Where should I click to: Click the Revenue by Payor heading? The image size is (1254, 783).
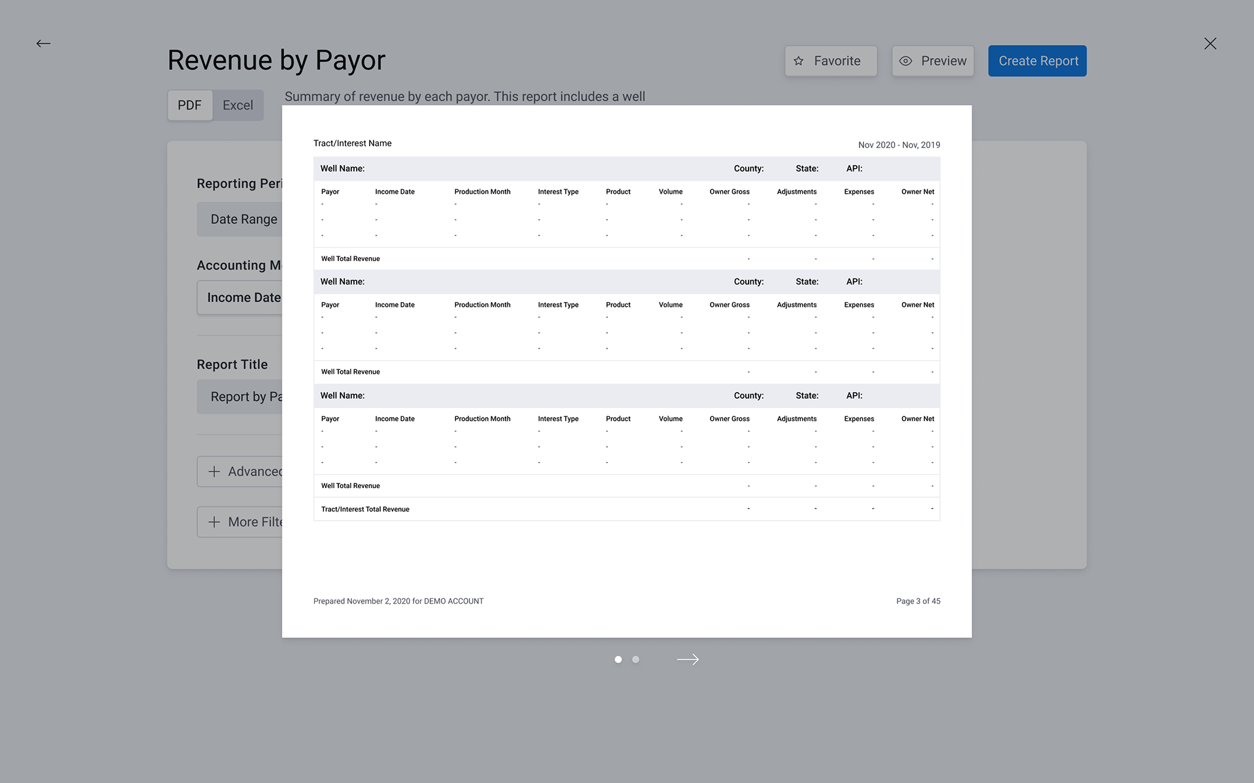click(x=276, y=61)
